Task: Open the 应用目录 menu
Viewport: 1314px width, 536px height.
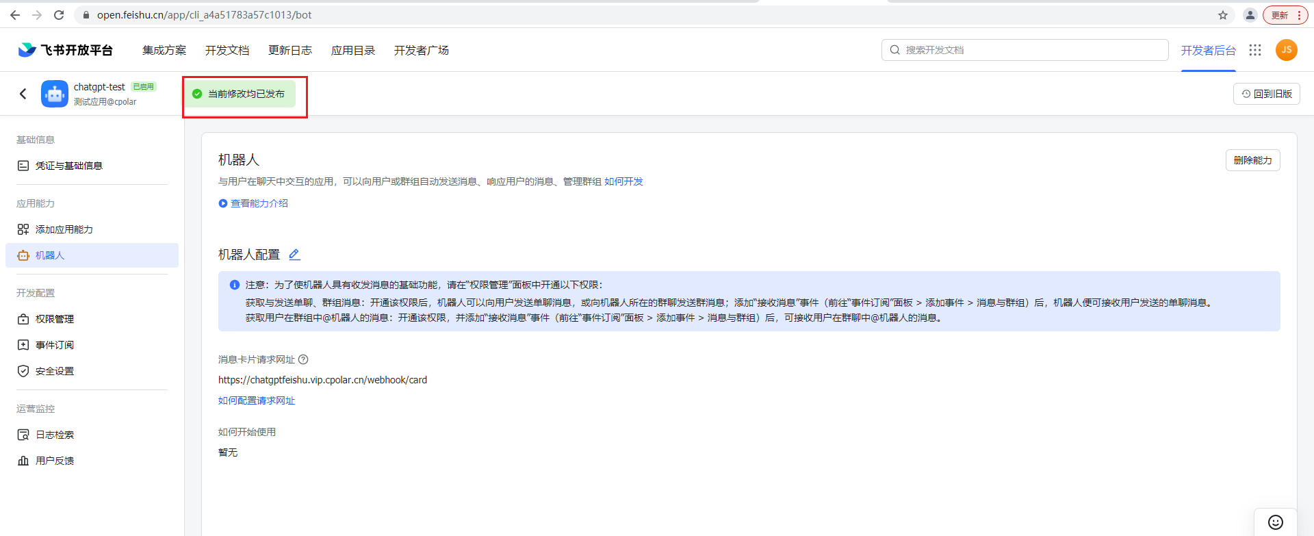Action: click(x=353, y=50)
